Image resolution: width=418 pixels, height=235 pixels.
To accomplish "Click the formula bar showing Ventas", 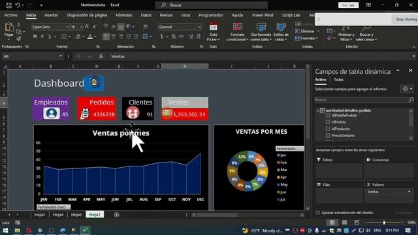I will coord(261,56).
